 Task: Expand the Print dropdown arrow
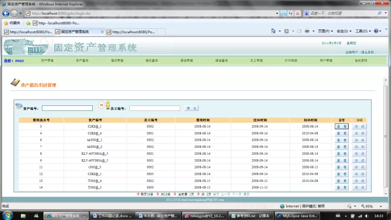click(x=313, y=31)
